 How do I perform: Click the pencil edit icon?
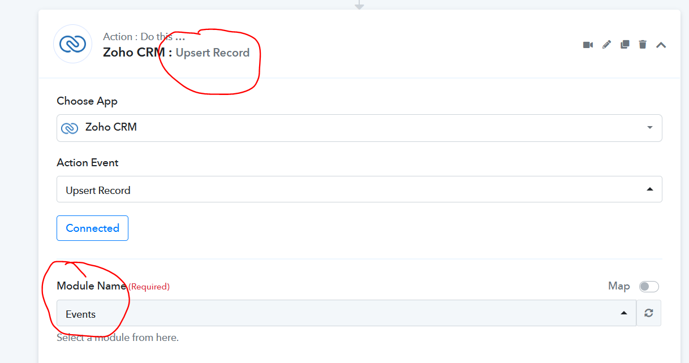pos(606,45)
